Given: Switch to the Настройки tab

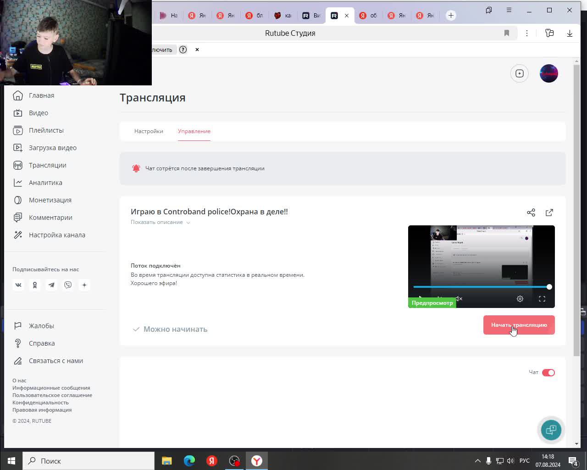Looking at the screenshot, I should coord(149,131).
